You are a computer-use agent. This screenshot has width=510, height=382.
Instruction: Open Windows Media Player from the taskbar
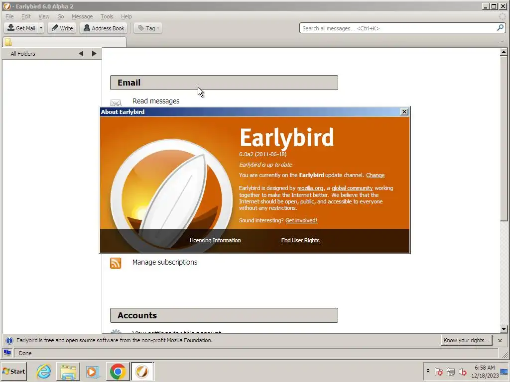pos(92,371)
